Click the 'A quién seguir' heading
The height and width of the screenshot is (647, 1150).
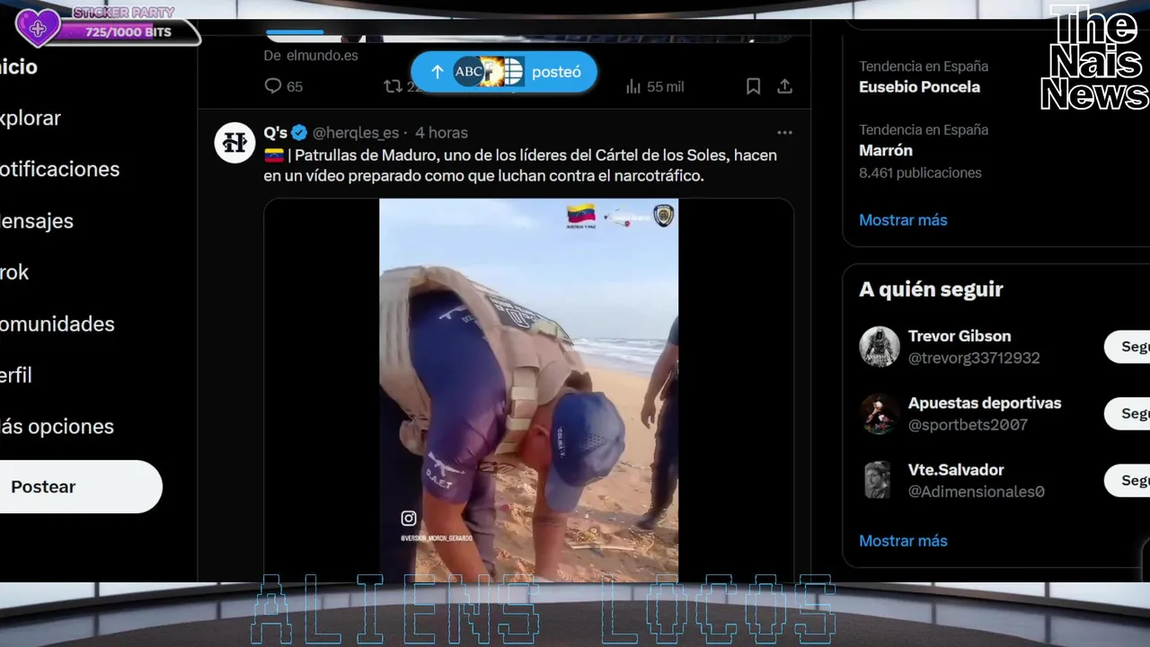click(x=931, y=289)
